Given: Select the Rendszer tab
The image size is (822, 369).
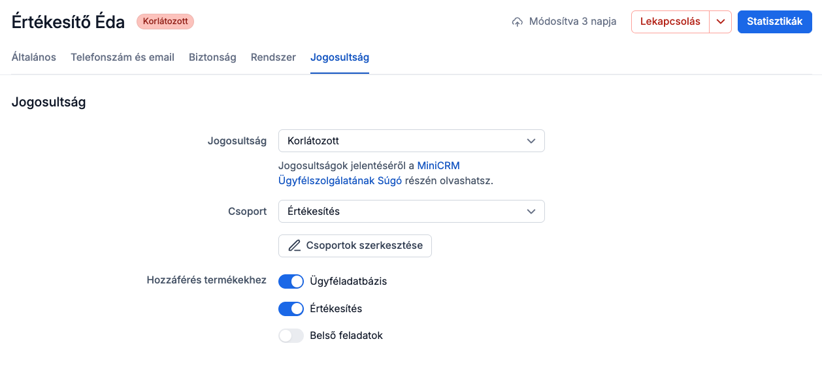Looking at the screenshot, I should pos(273,57).
